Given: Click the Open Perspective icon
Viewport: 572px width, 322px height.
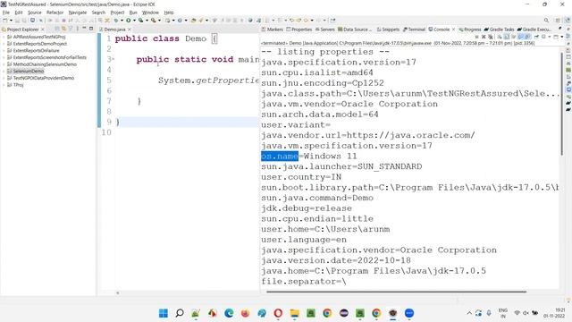Looking at the screenshot, I should pos(558,20).
